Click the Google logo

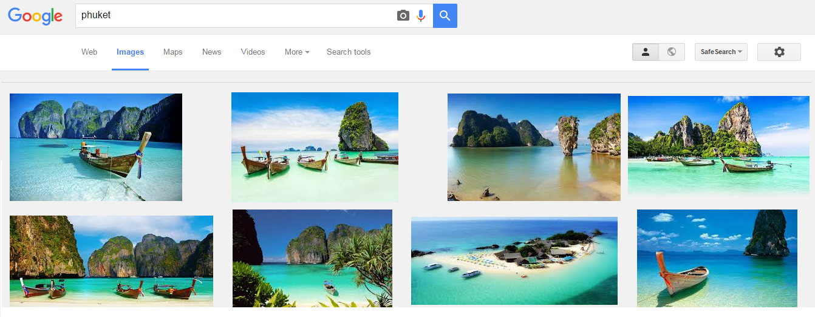35,16
